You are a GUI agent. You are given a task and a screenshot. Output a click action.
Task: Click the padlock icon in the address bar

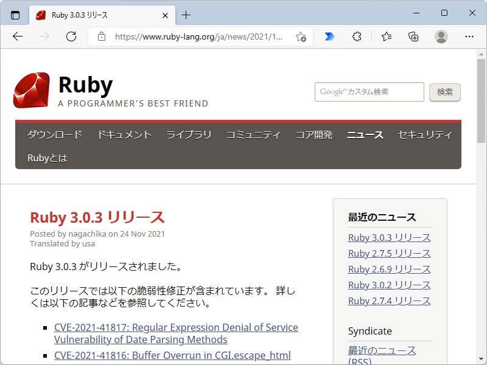point(101,36)
